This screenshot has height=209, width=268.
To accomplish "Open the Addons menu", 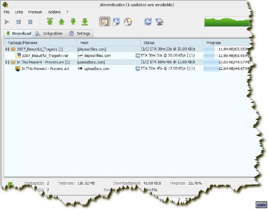I will 54,12.
